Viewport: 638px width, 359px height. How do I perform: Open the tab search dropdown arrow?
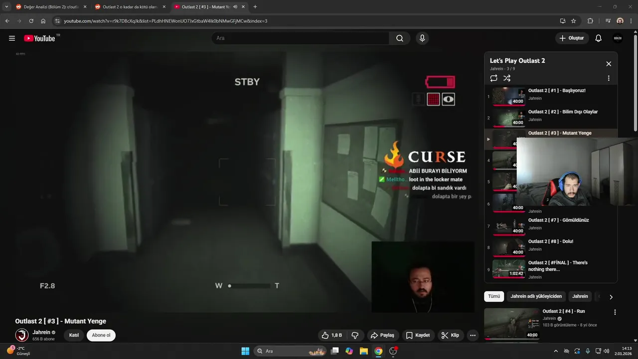click(6, 7)
